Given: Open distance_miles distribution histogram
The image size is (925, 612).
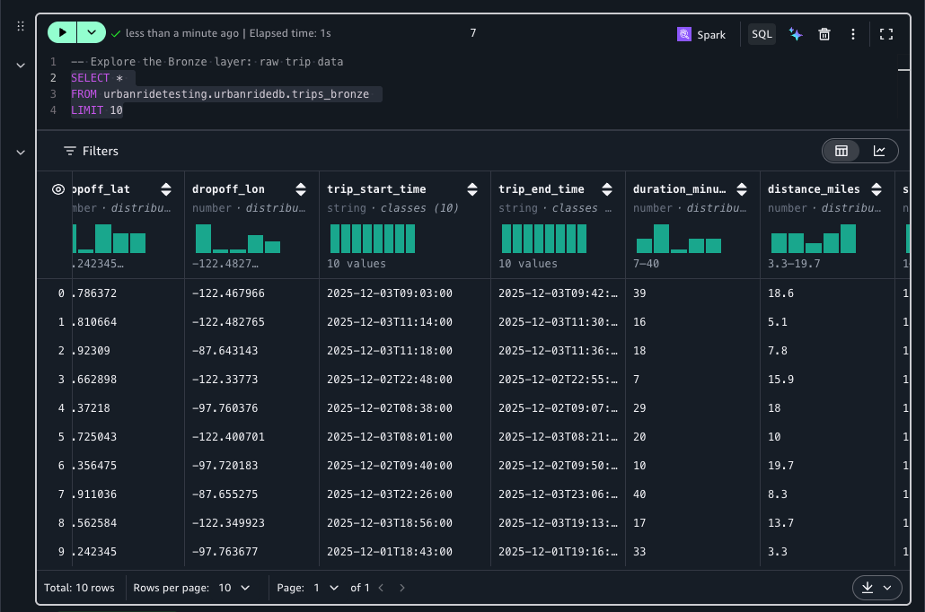Looking at the screenshot, I should [814, 239].
